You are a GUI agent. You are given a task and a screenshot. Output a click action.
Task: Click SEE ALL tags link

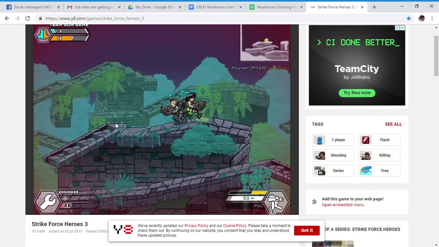tap(393, 124)
